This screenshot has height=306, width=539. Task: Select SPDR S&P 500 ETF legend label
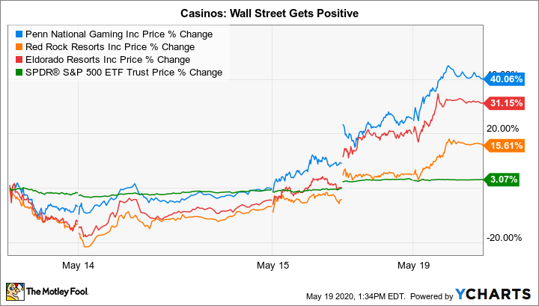[124, 73]
